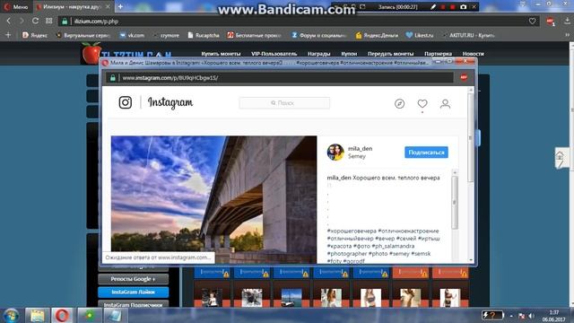Open the mila_den username link

click(360, 148)
